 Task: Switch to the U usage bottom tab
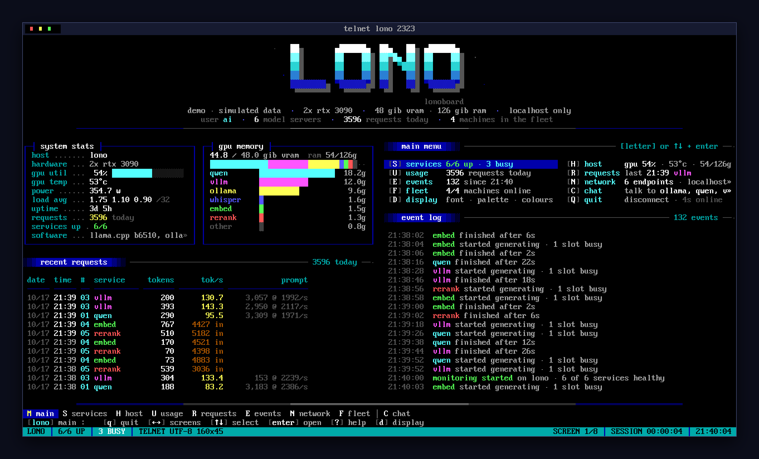coord(167,413)
